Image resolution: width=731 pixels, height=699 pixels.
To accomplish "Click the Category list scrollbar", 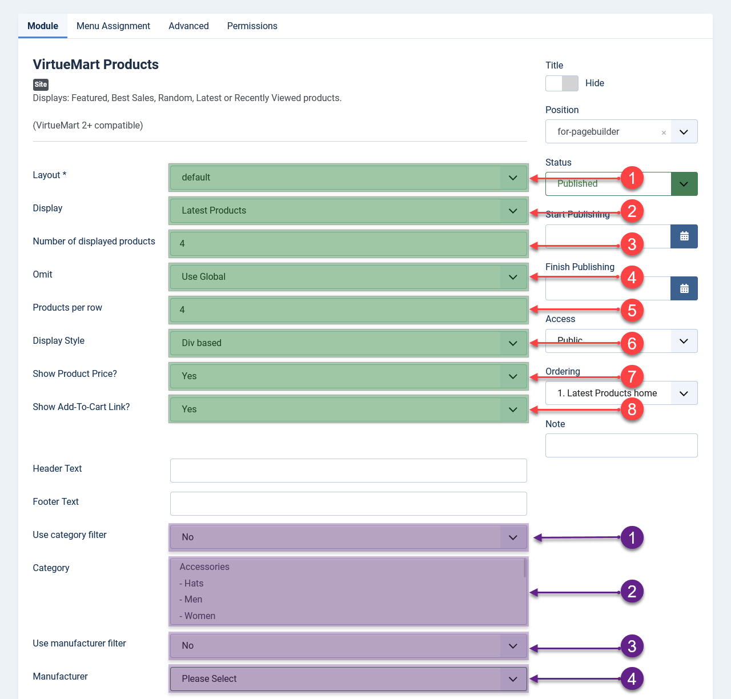I will click(x=525, y=568).
